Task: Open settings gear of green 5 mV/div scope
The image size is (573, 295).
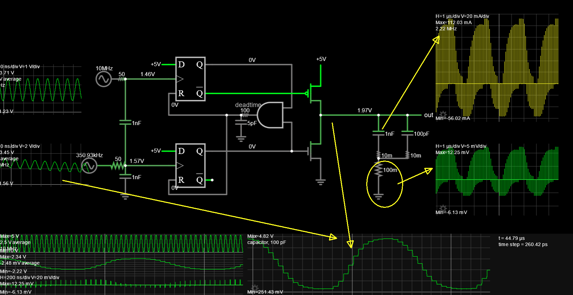Action: 443,208
